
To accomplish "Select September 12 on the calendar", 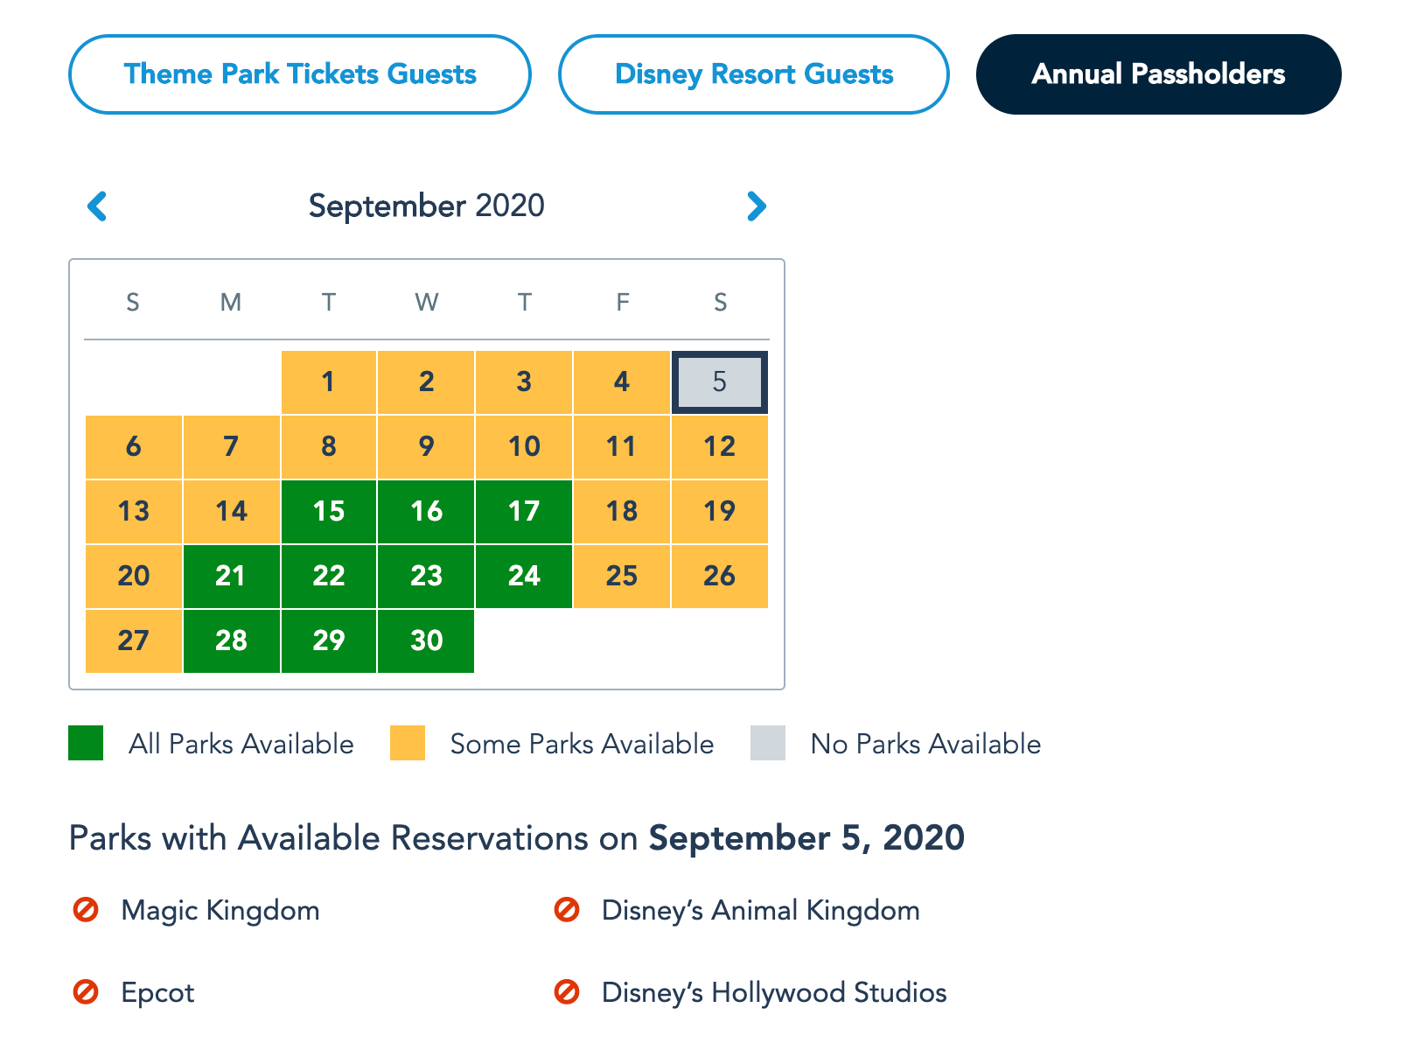I will [x=719, y=447].
